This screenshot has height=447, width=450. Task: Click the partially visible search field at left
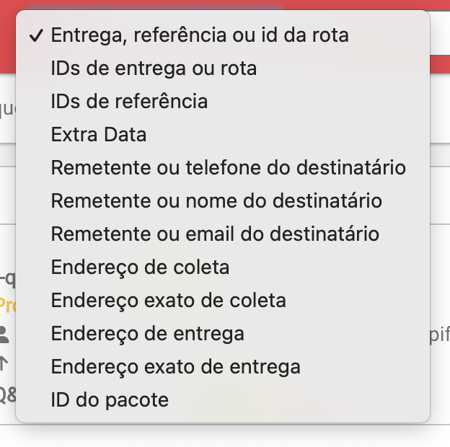pos(8,109)
